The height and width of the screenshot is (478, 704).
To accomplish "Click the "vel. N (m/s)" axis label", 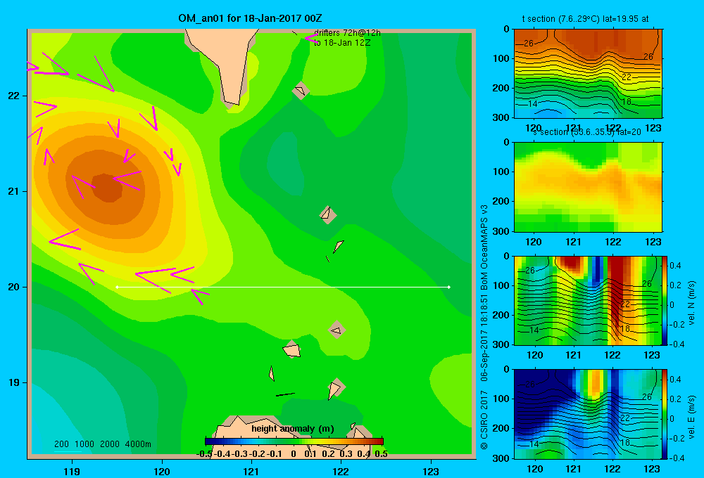I will pos(691,303).
